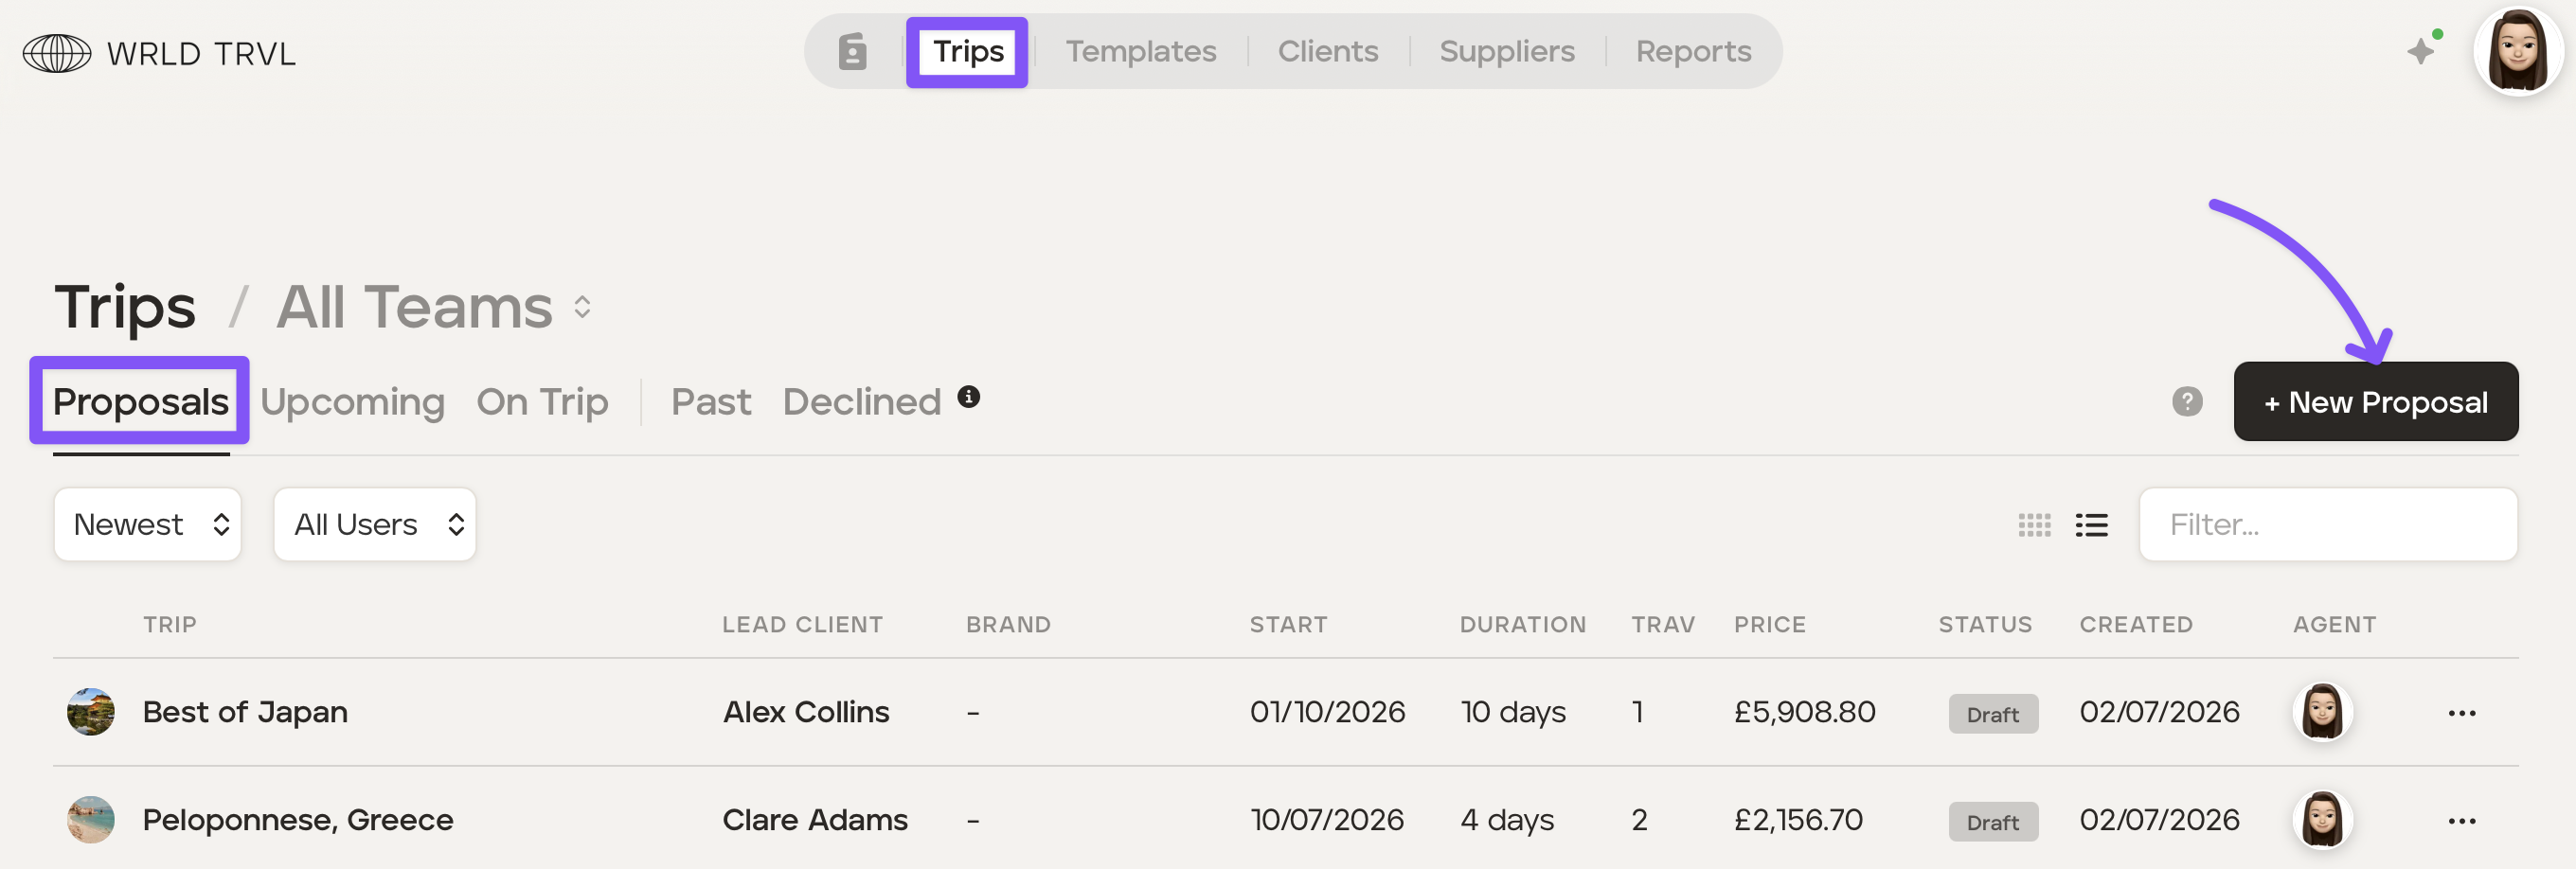Click the Peloponnese, Greece trip thumbnail
This screenshot has width=2576, height=869.
(90, 820)
